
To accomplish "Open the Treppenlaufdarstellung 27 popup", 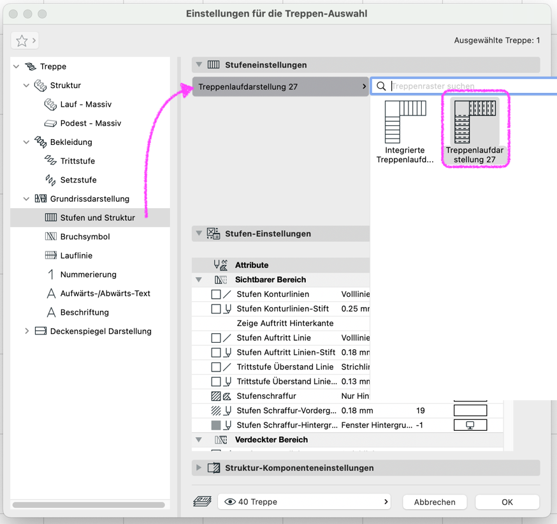I will (280, 86).
